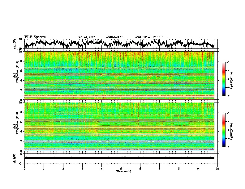The image size is (245, 189).
Task: Click inside the ch.1 spectrogram panel
Action: pyautogui.click(x=119, y=75)
